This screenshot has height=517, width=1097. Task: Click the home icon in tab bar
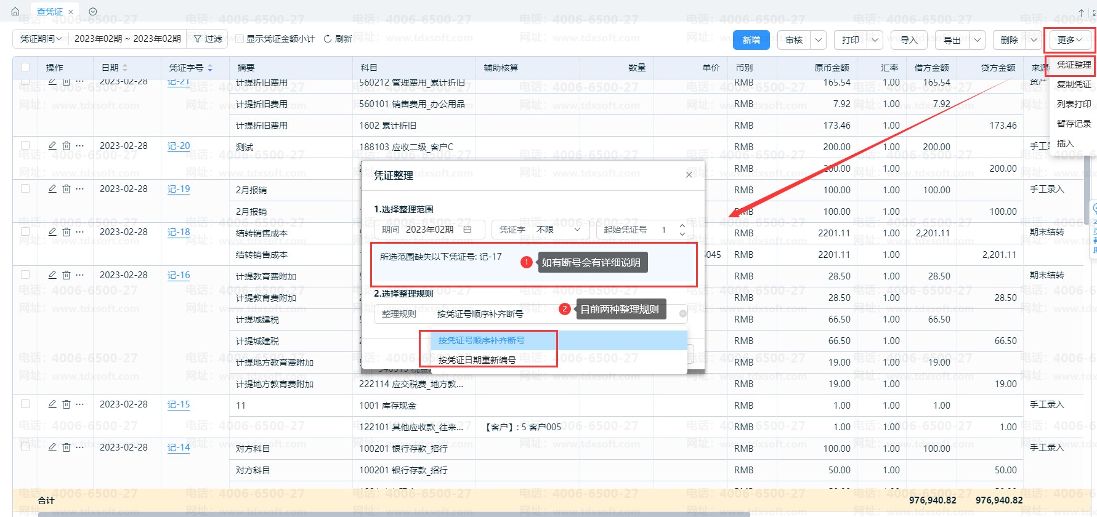coord(15,12)
